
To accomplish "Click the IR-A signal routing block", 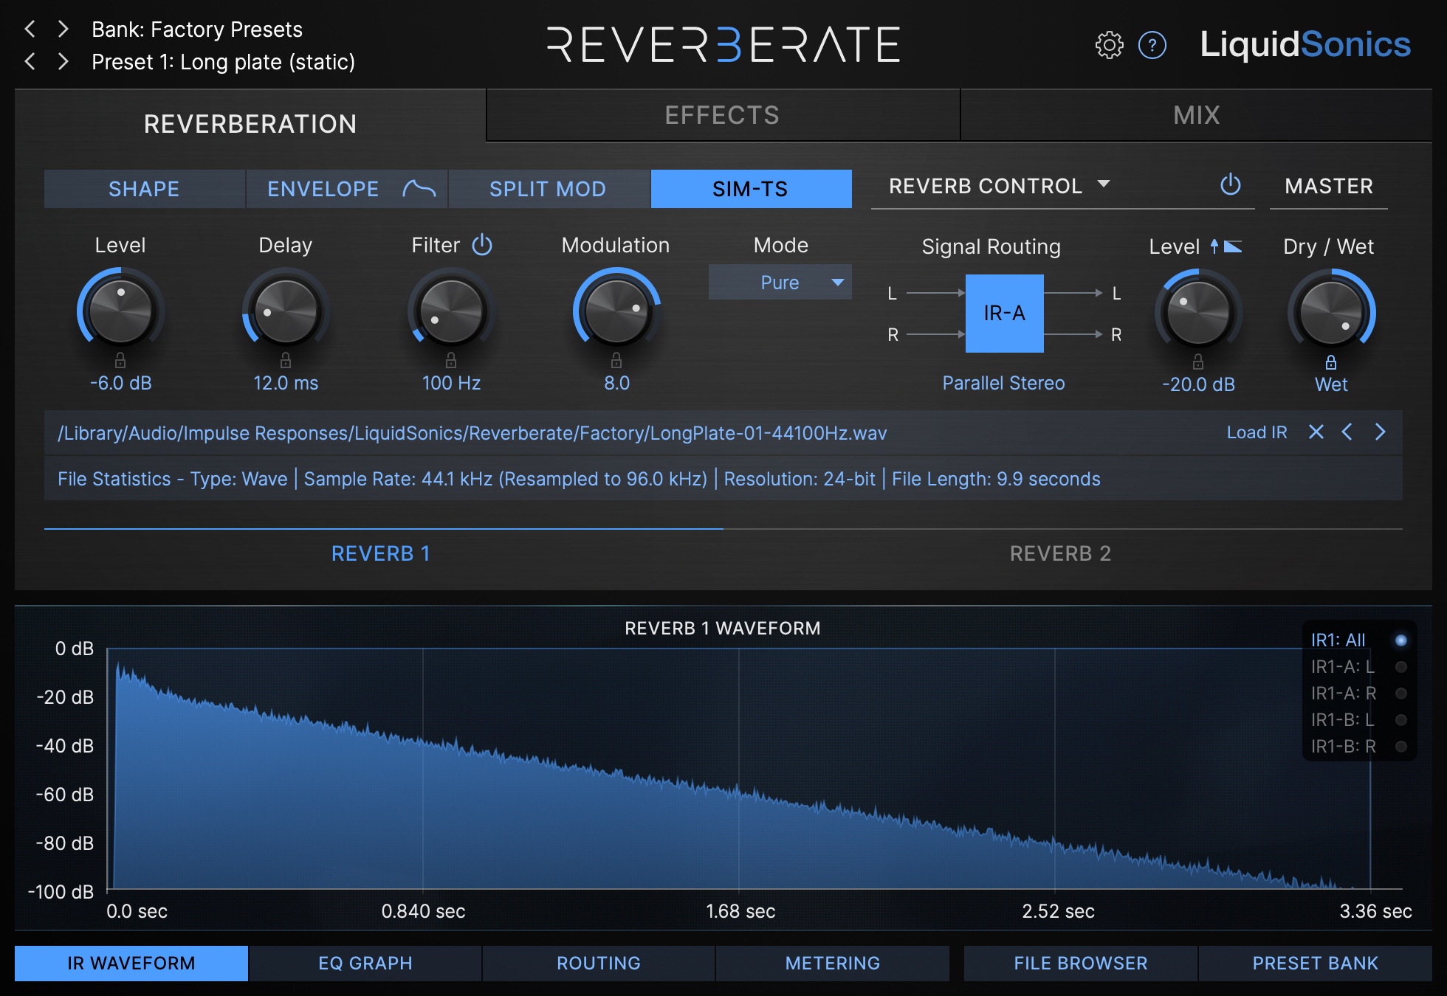I will point(1004,313).
